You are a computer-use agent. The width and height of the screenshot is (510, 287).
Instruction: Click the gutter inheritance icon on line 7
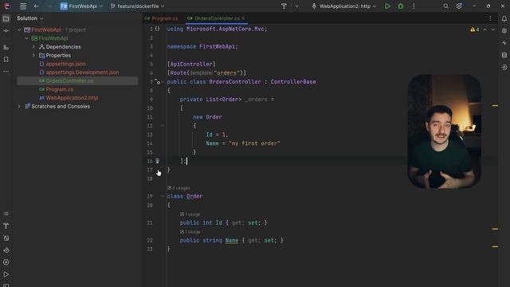pos(158,81)
